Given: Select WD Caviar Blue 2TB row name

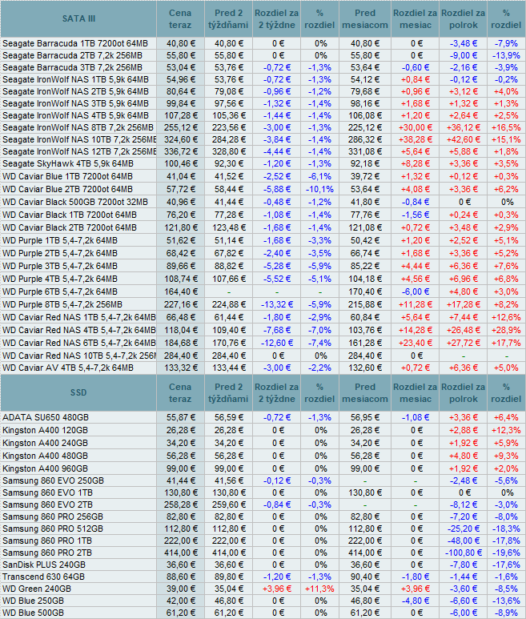Looking at the screenshot, I should coord(67,189).
